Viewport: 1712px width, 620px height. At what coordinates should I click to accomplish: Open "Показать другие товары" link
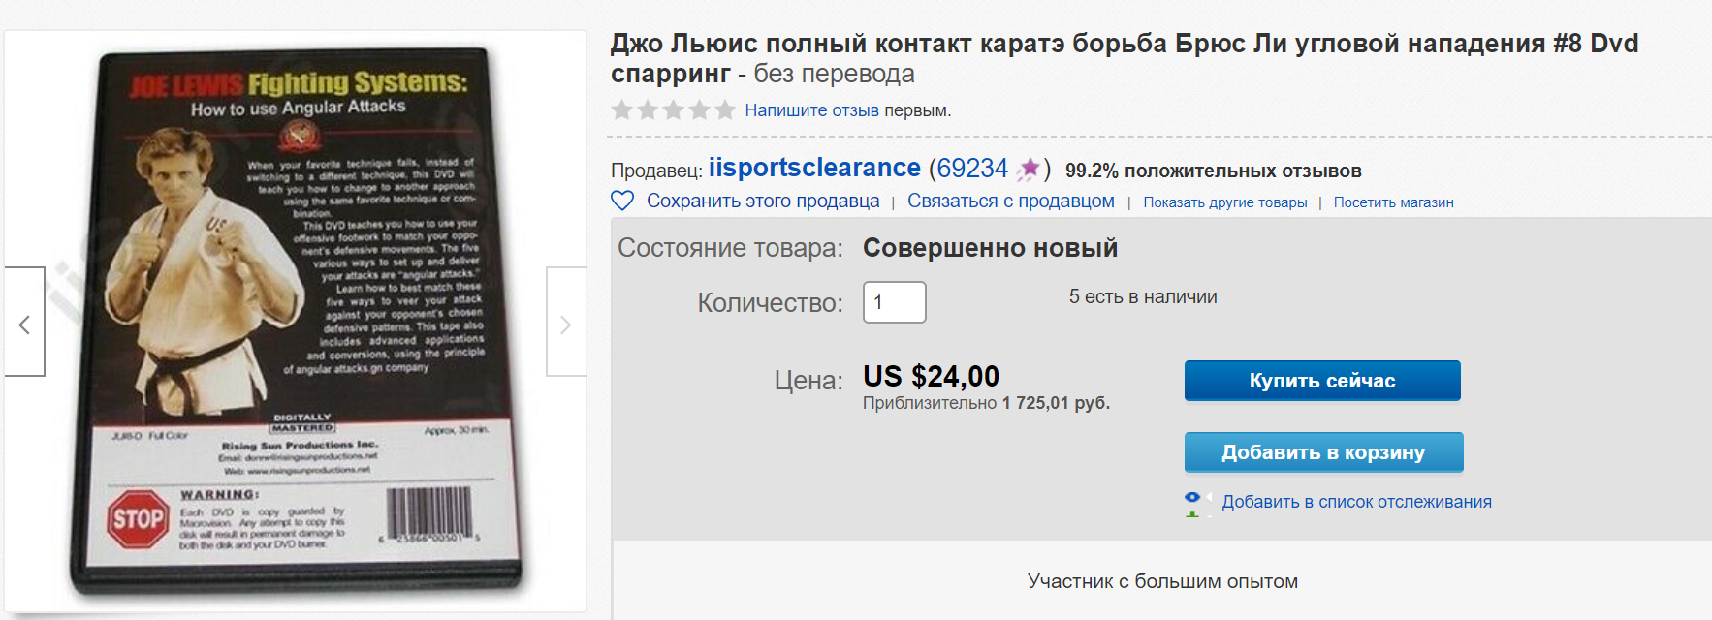tap(1224, 202)
